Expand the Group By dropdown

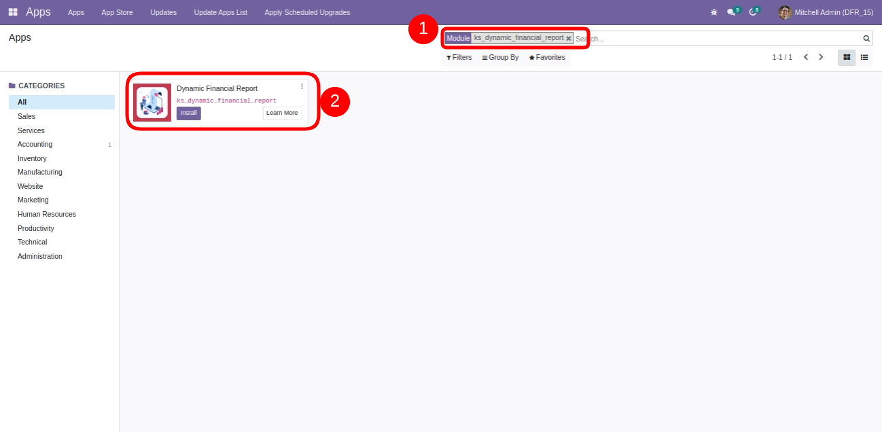click(x=500, y=58)
